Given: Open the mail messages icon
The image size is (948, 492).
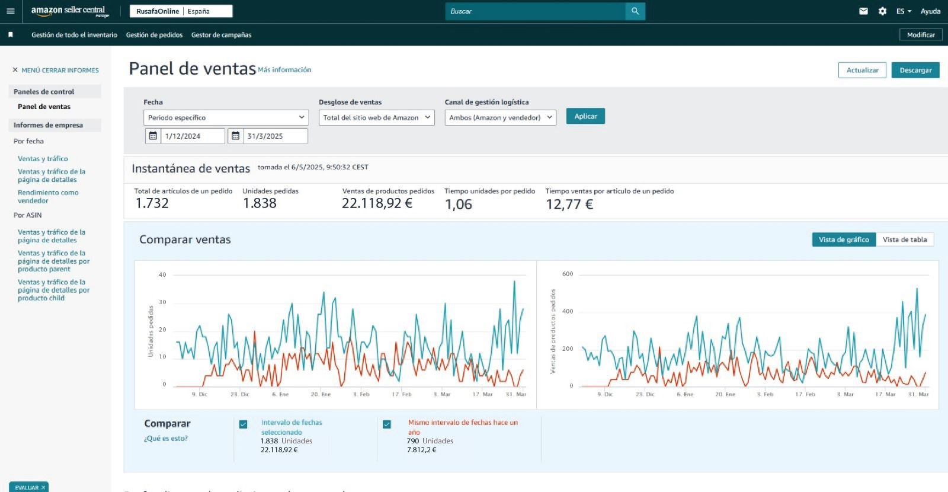Looking at the screenshot, I should (863, 11).
